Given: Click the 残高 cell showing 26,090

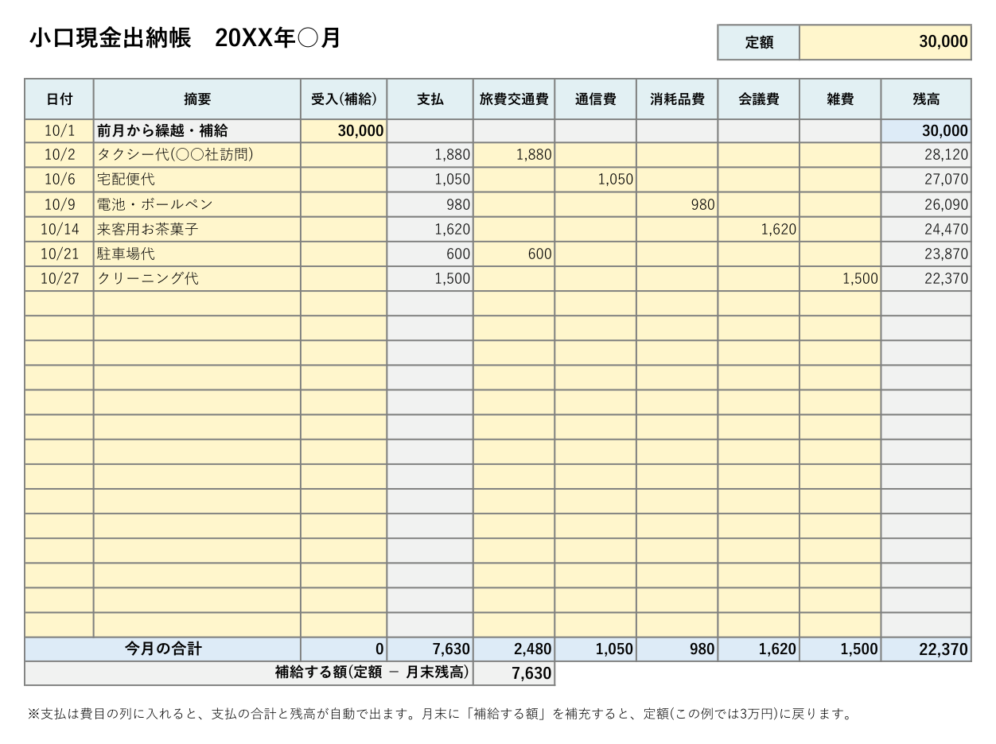Looking at the screenshot, I should tap(926, 204).
